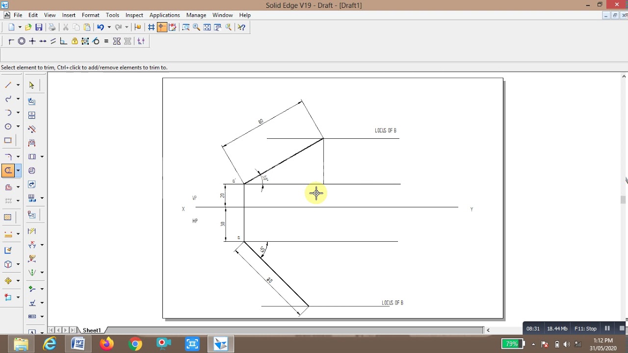Open the Trim tool flyout arrow
Image resolution: width=628 pixels, height=353 pixels.
click(x=18, y=171)
